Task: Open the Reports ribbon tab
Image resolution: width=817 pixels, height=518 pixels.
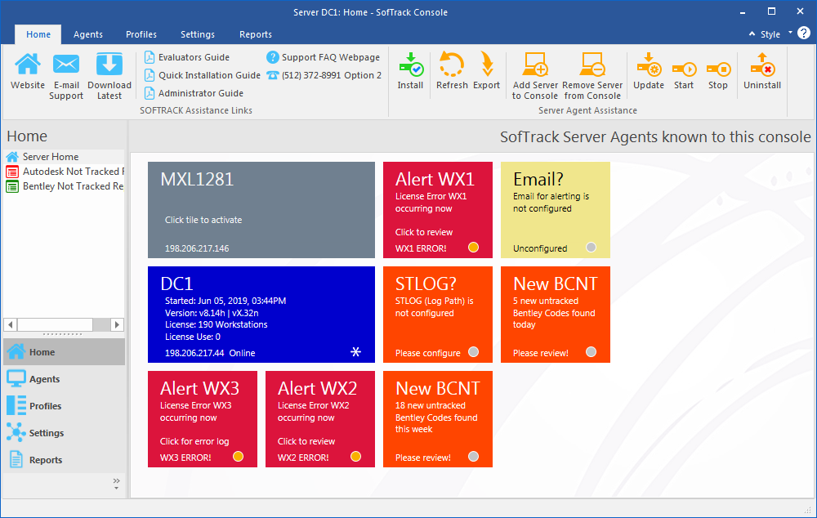Action: click(x=256, y=34)
